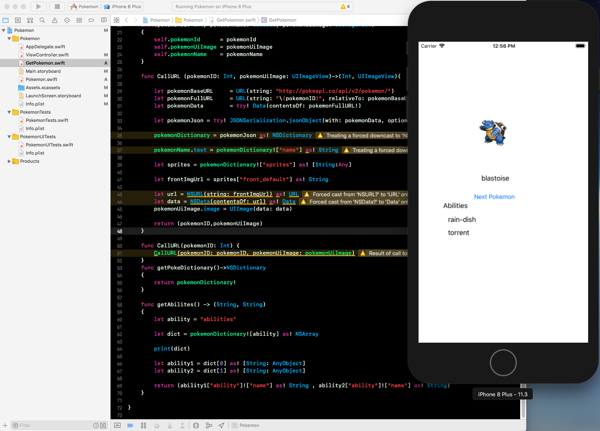
Task: Open the Issue navigator
Action: point(54,20)
